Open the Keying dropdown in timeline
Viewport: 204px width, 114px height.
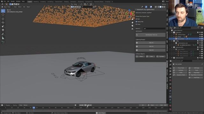(x=15, y=105)
